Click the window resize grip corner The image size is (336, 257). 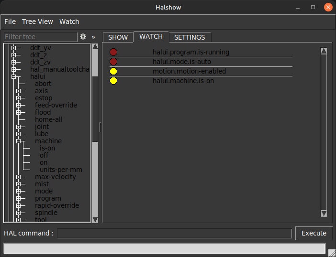pos(332,253)
